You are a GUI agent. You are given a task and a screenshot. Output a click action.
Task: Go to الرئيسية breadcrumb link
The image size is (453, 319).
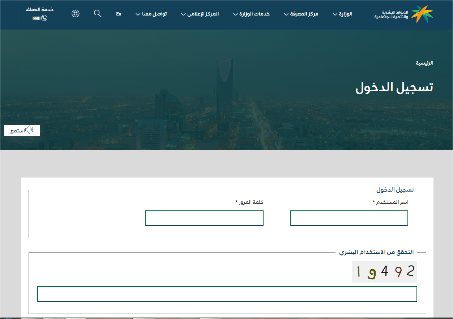click(x=424, y=63)
